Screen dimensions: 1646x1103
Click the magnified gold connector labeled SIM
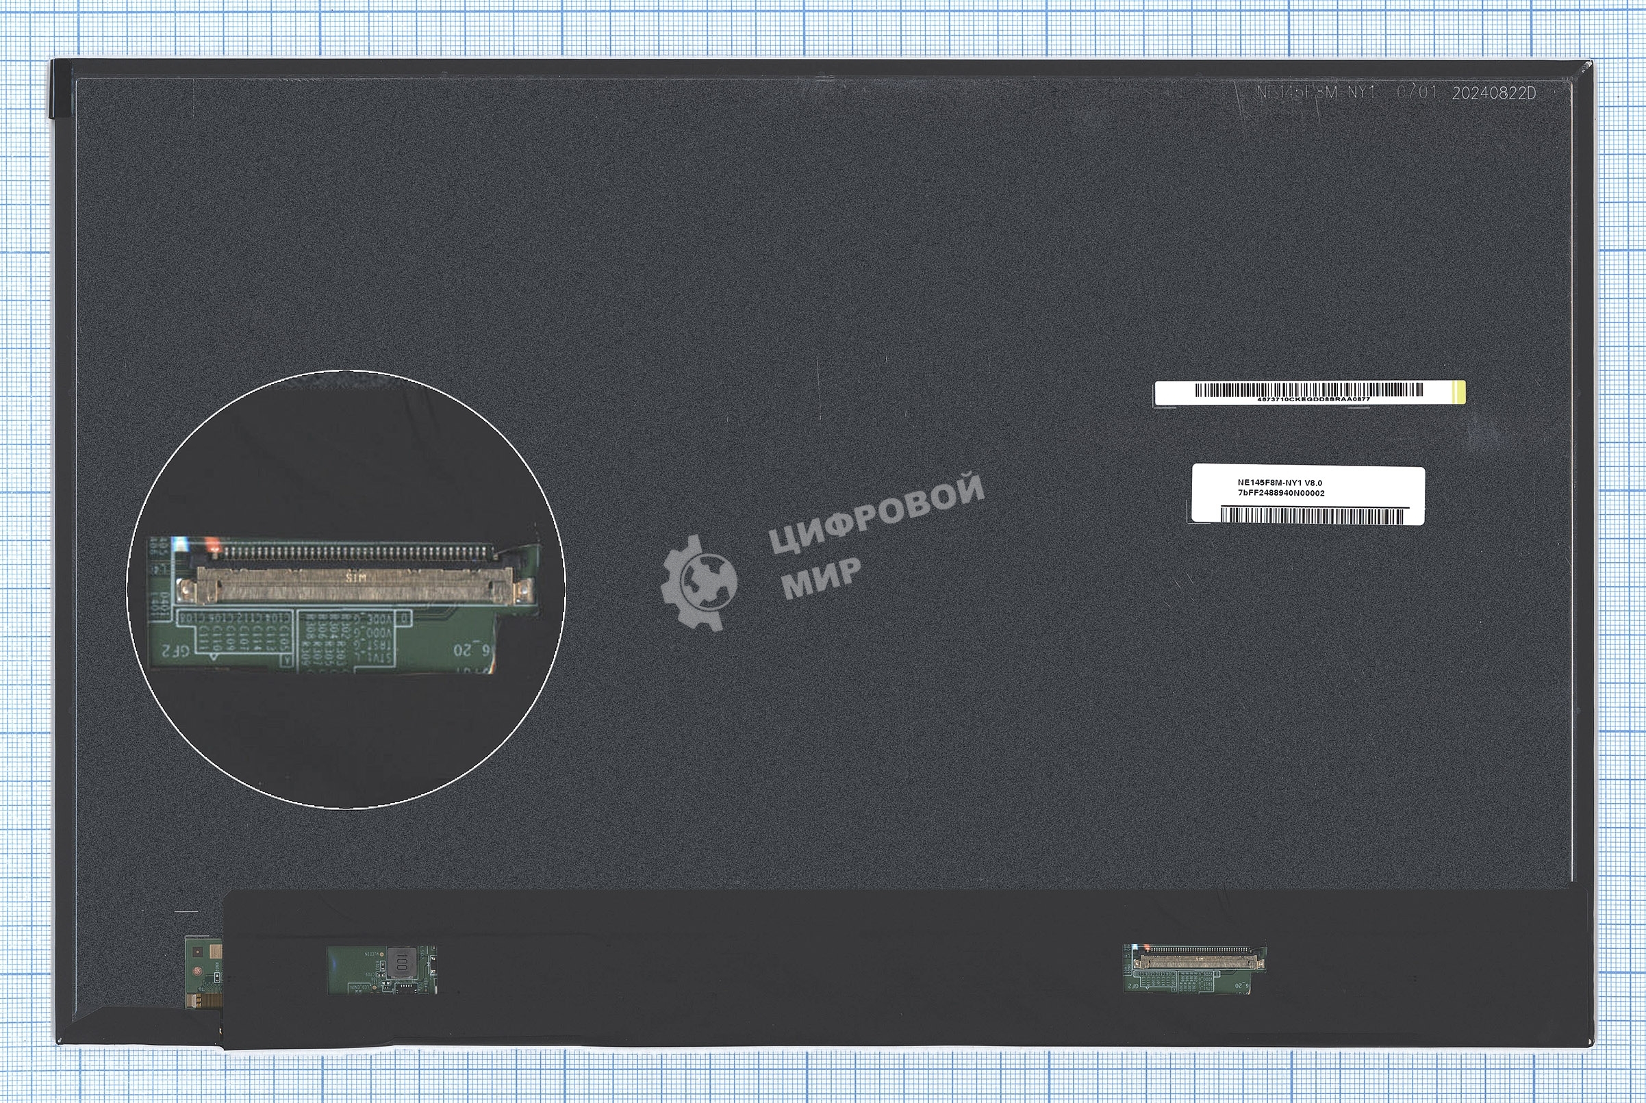[x=355, y=583]
